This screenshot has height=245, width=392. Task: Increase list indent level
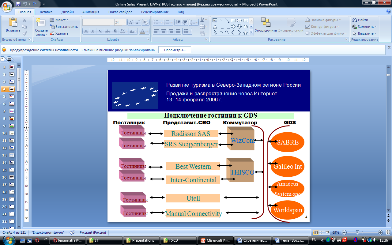pos(185,22)
